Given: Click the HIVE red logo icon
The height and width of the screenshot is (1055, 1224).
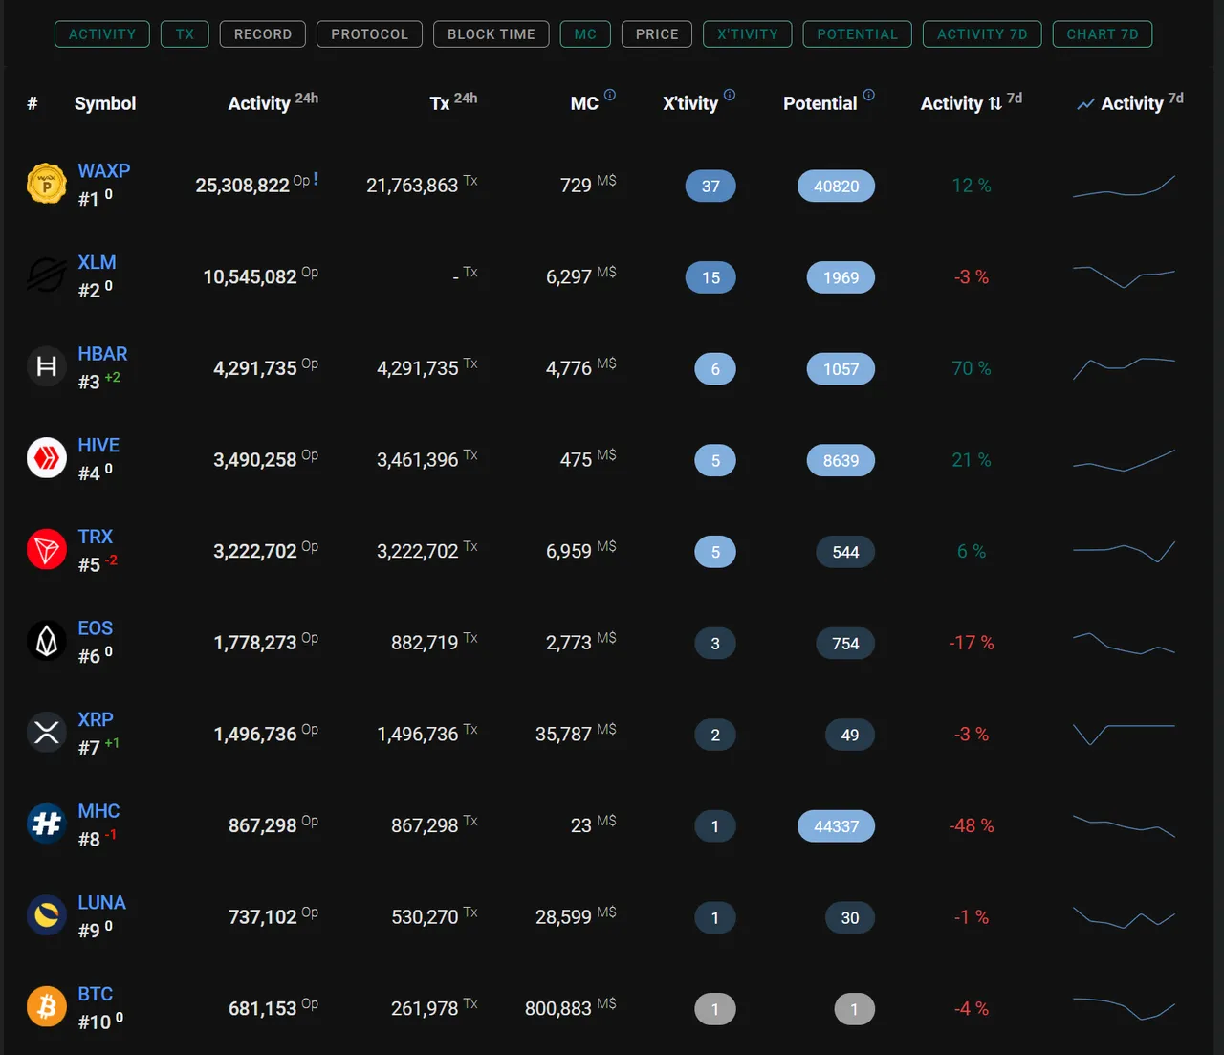Looking at the screenshot, I should click(x=46, y=458).
